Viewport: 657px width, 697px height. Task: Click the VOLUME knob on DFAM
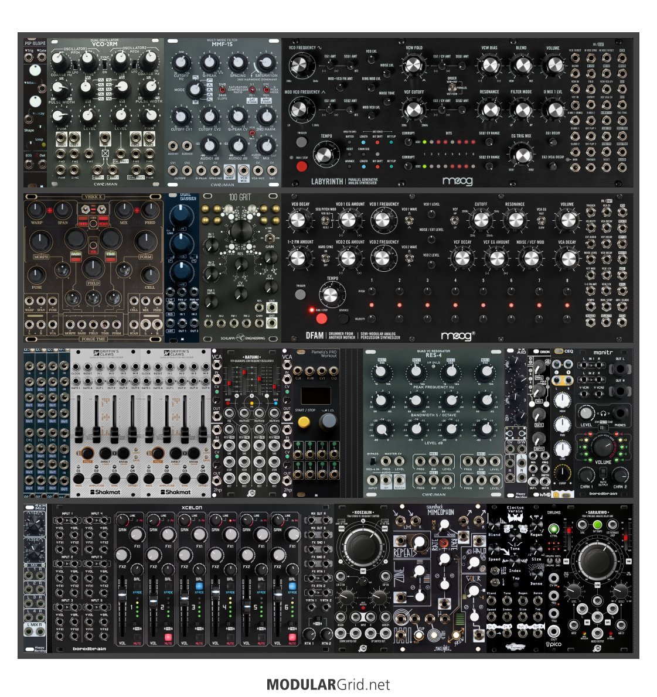tap(567, 220)
